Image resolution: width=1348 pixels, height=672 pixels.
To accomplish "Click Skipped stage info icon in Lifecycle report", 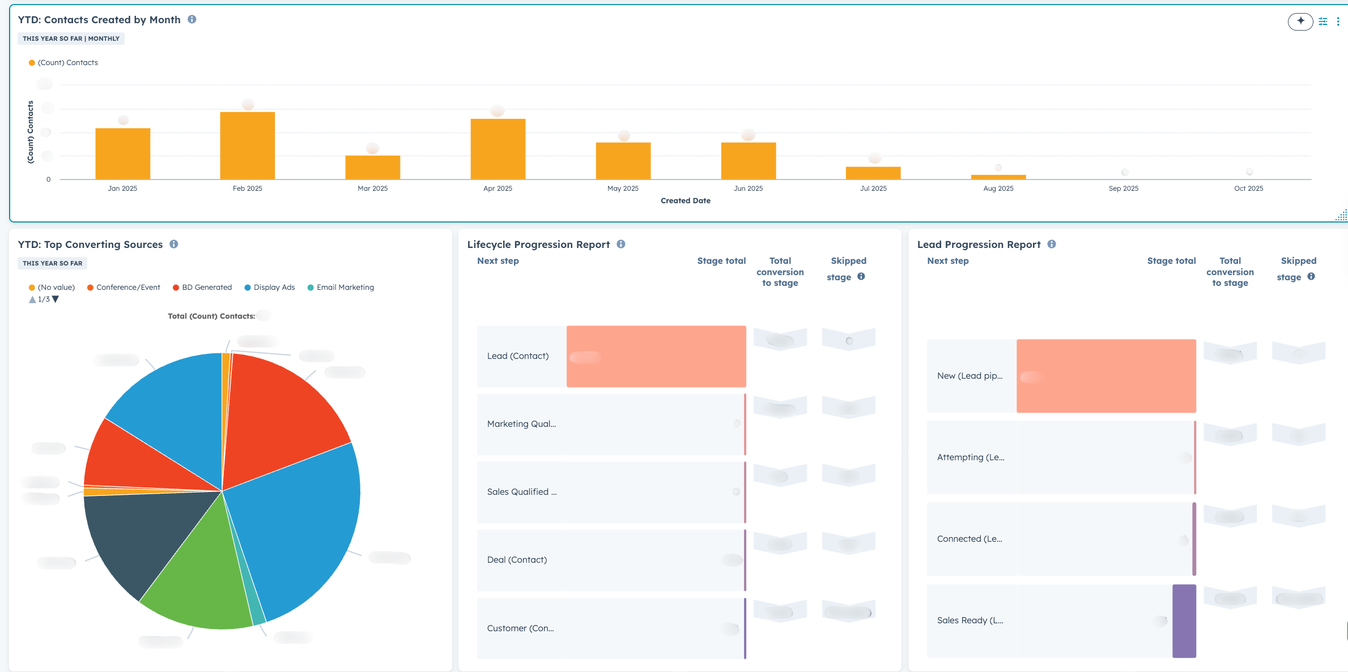I will point(861,276).
